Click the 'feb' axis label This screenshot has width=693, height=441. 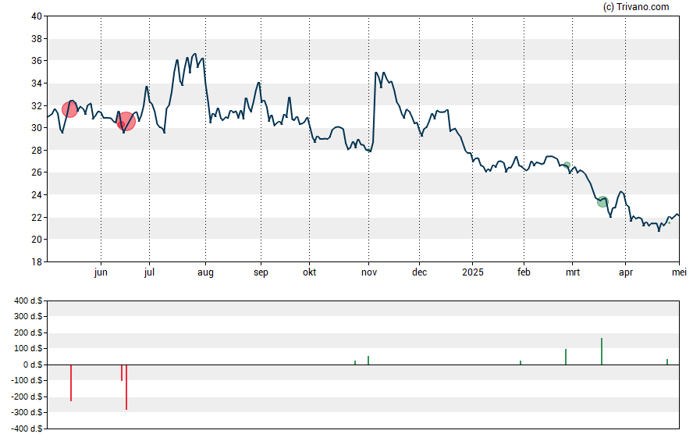coord(524,272)
